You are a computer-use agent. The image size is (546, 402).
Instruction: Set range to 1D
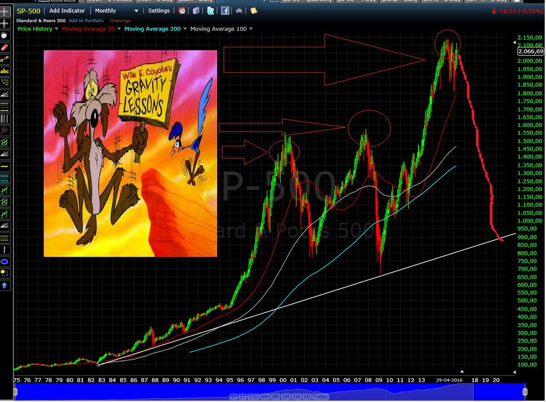pos(307,397)
